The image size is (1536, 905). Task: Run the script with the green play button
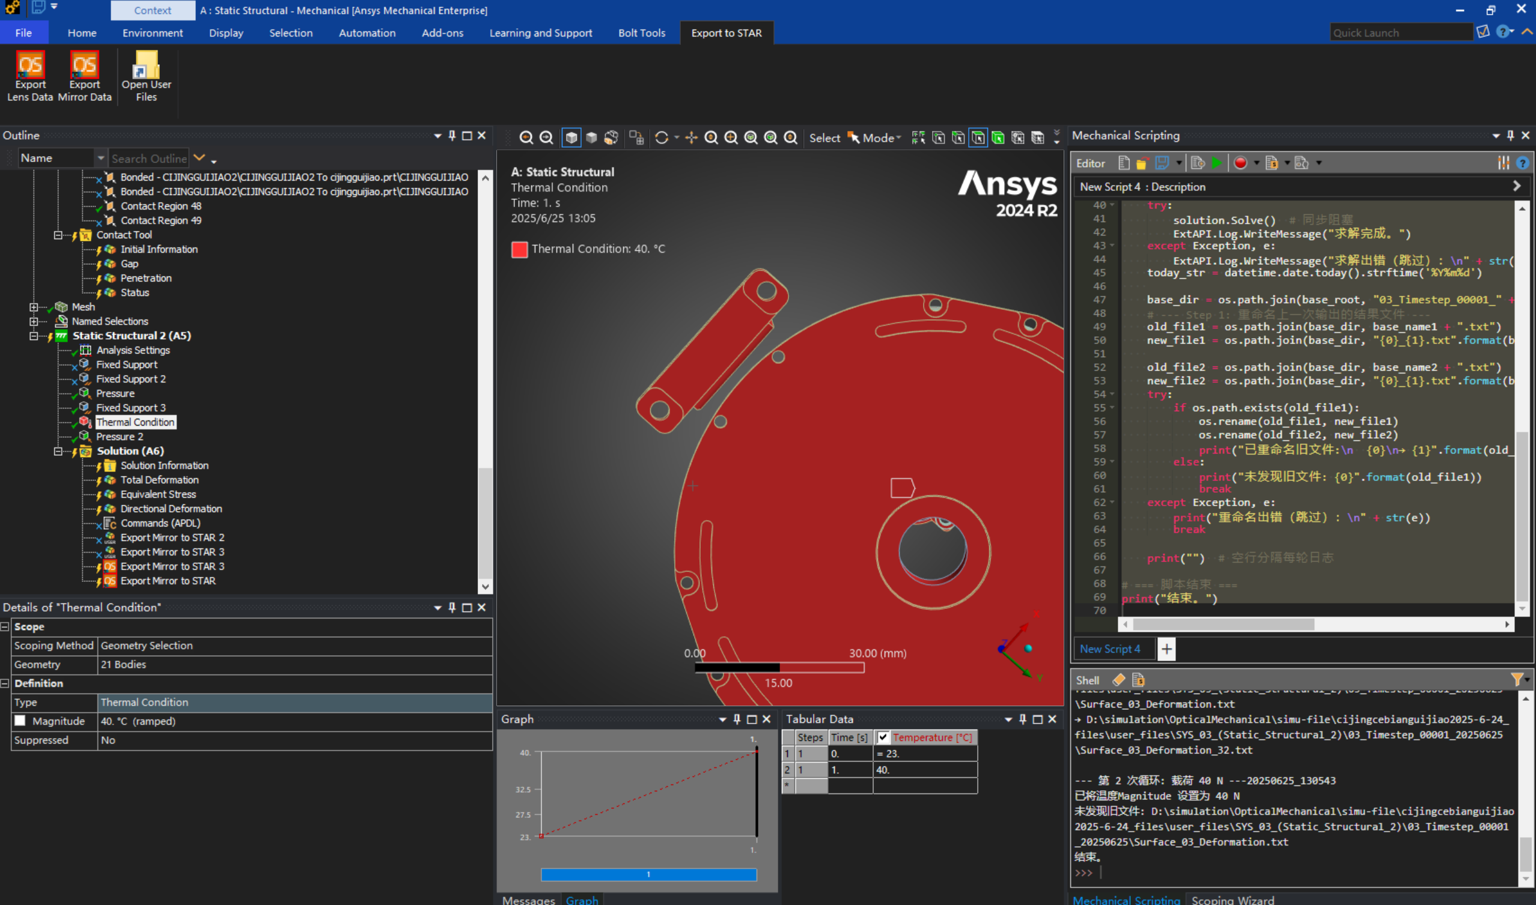click(x=1216, y=163)
